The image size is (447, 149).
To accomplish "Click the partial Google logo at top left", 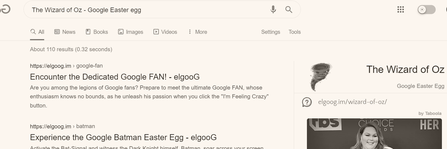I will coord(5,9).
